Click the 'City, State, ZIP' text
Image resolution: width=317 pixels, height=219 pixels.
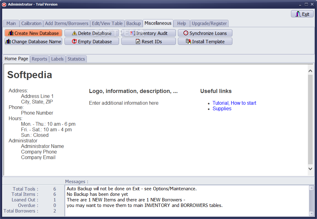(x=37, y=102)
